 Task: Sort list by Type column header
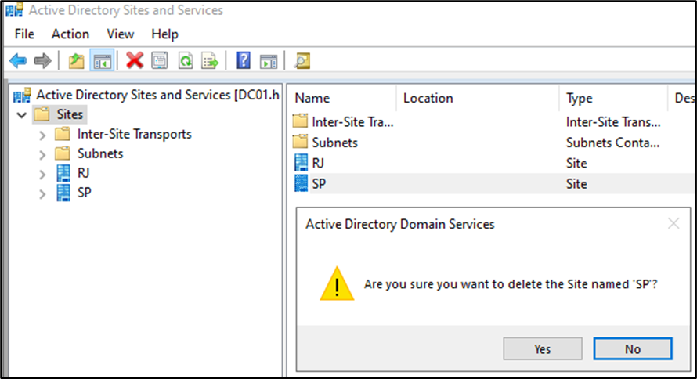[580, 98]
